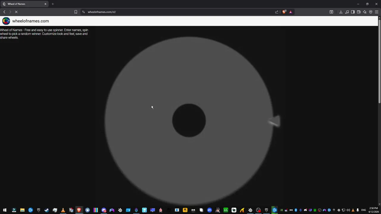
Task: Open SteelSeries taskbar icon
Action: coord(120,210)
